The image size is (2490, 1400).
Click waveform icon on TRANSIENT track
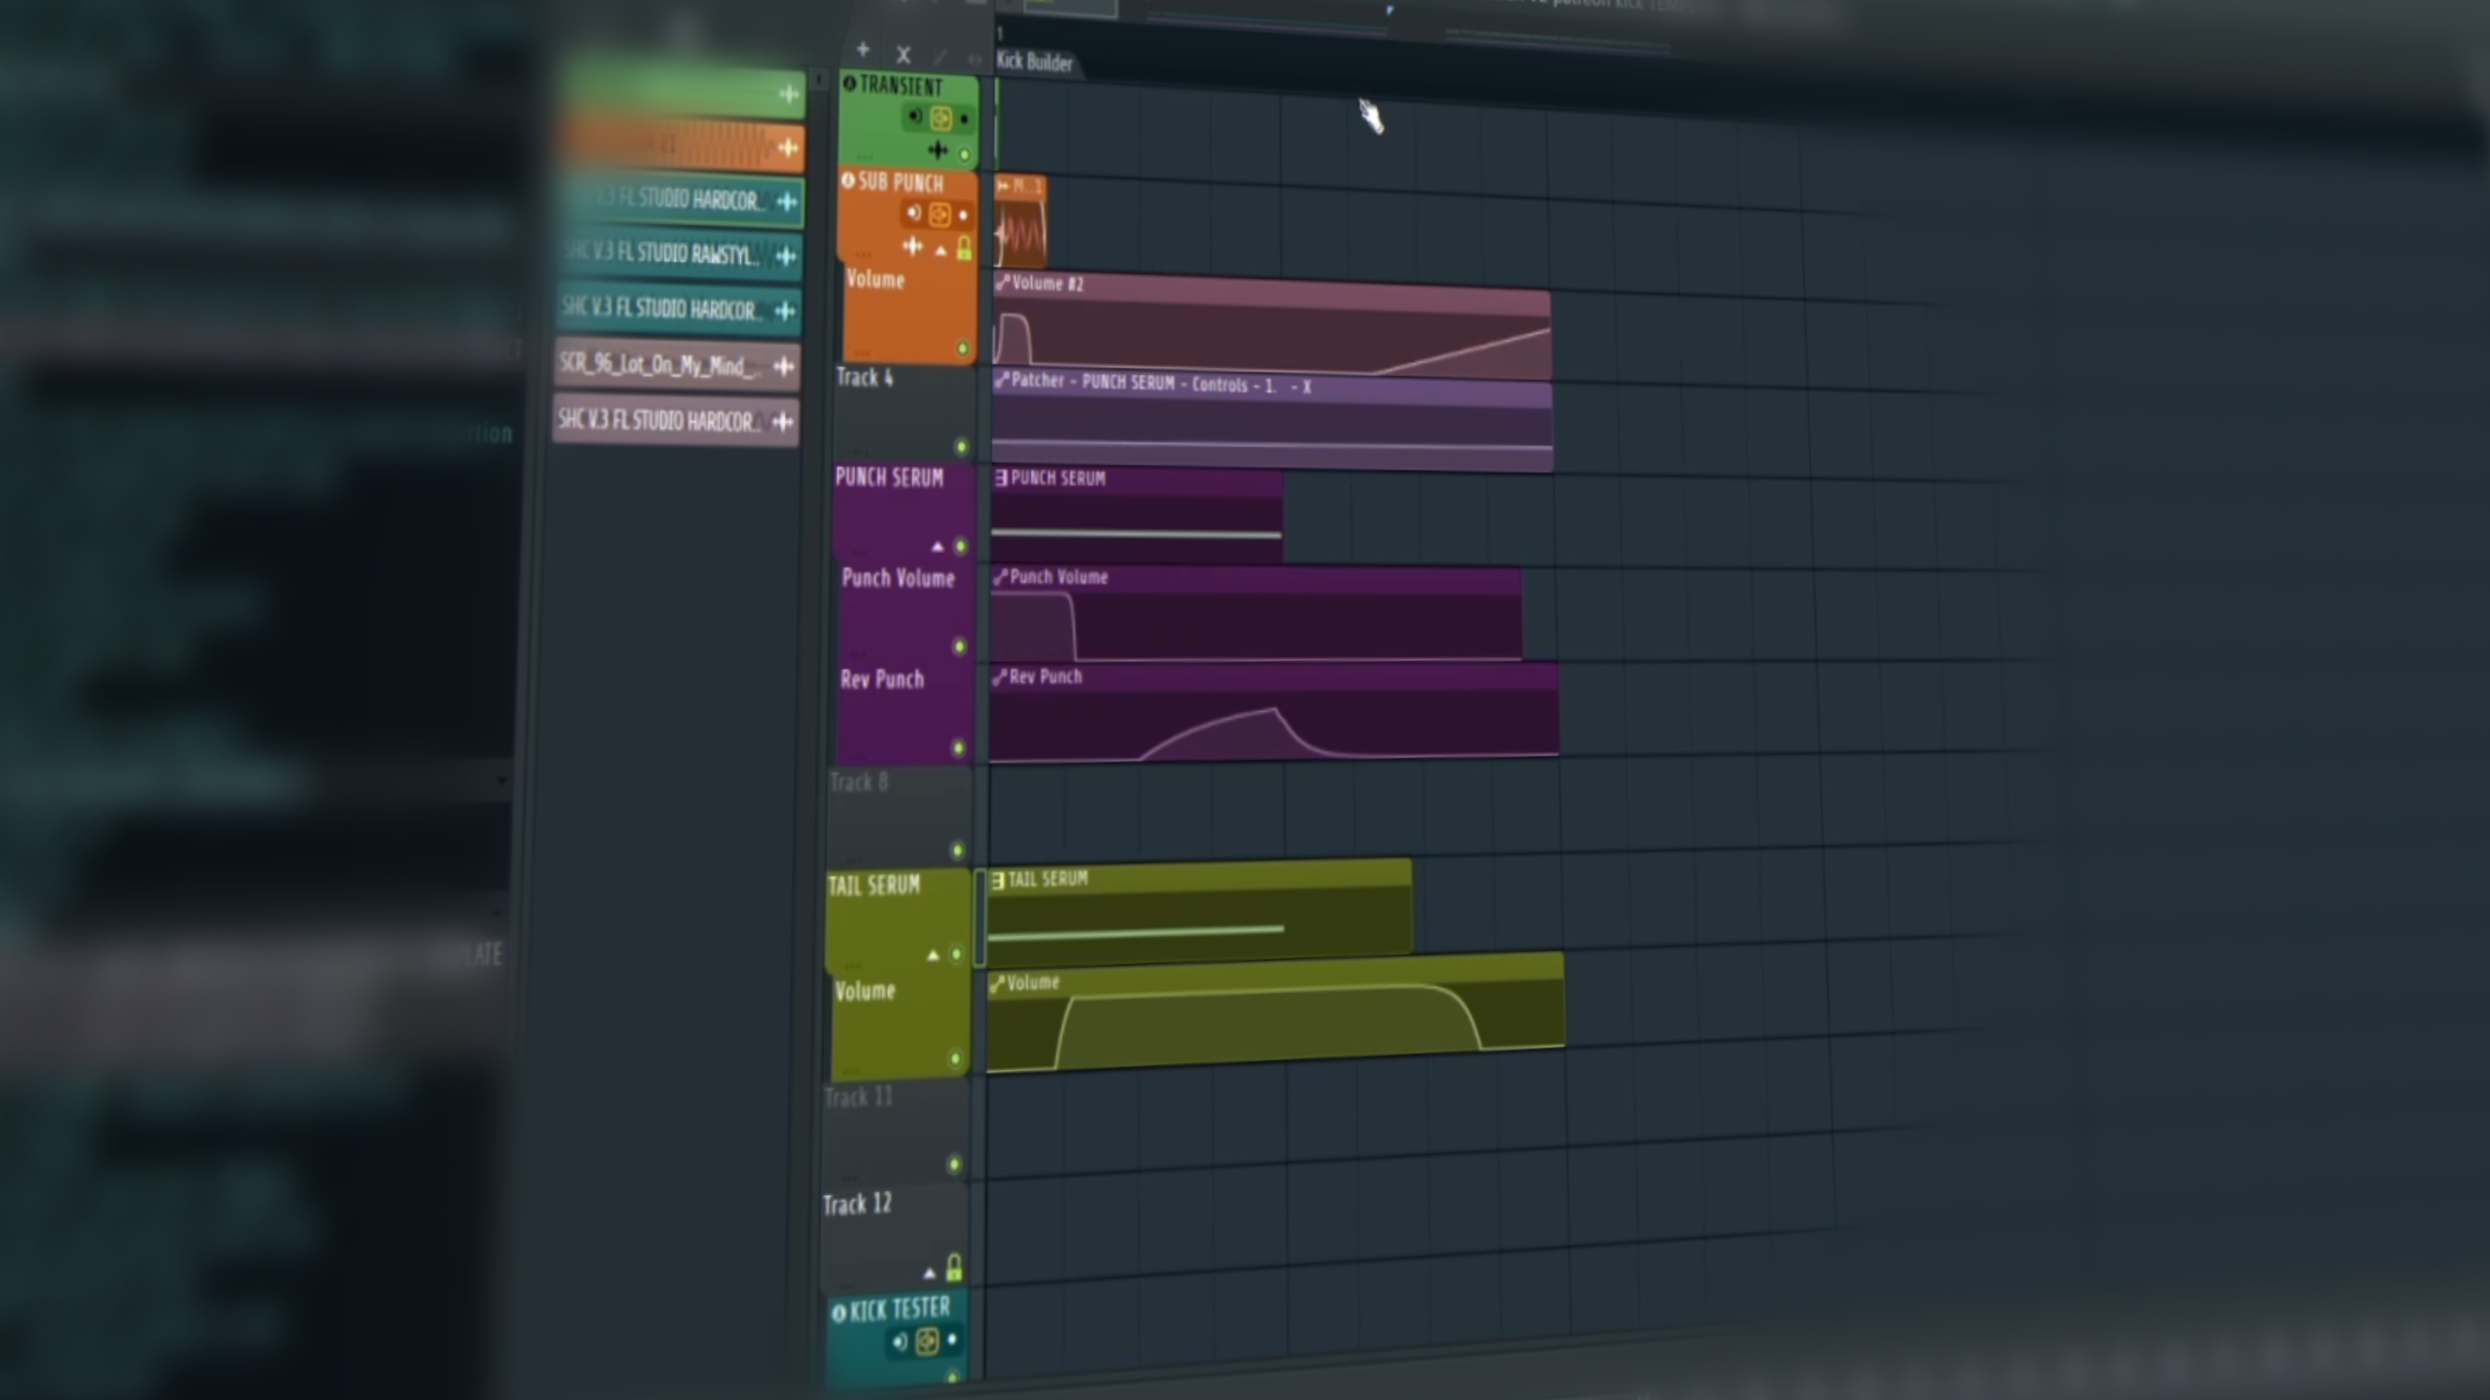937,151
